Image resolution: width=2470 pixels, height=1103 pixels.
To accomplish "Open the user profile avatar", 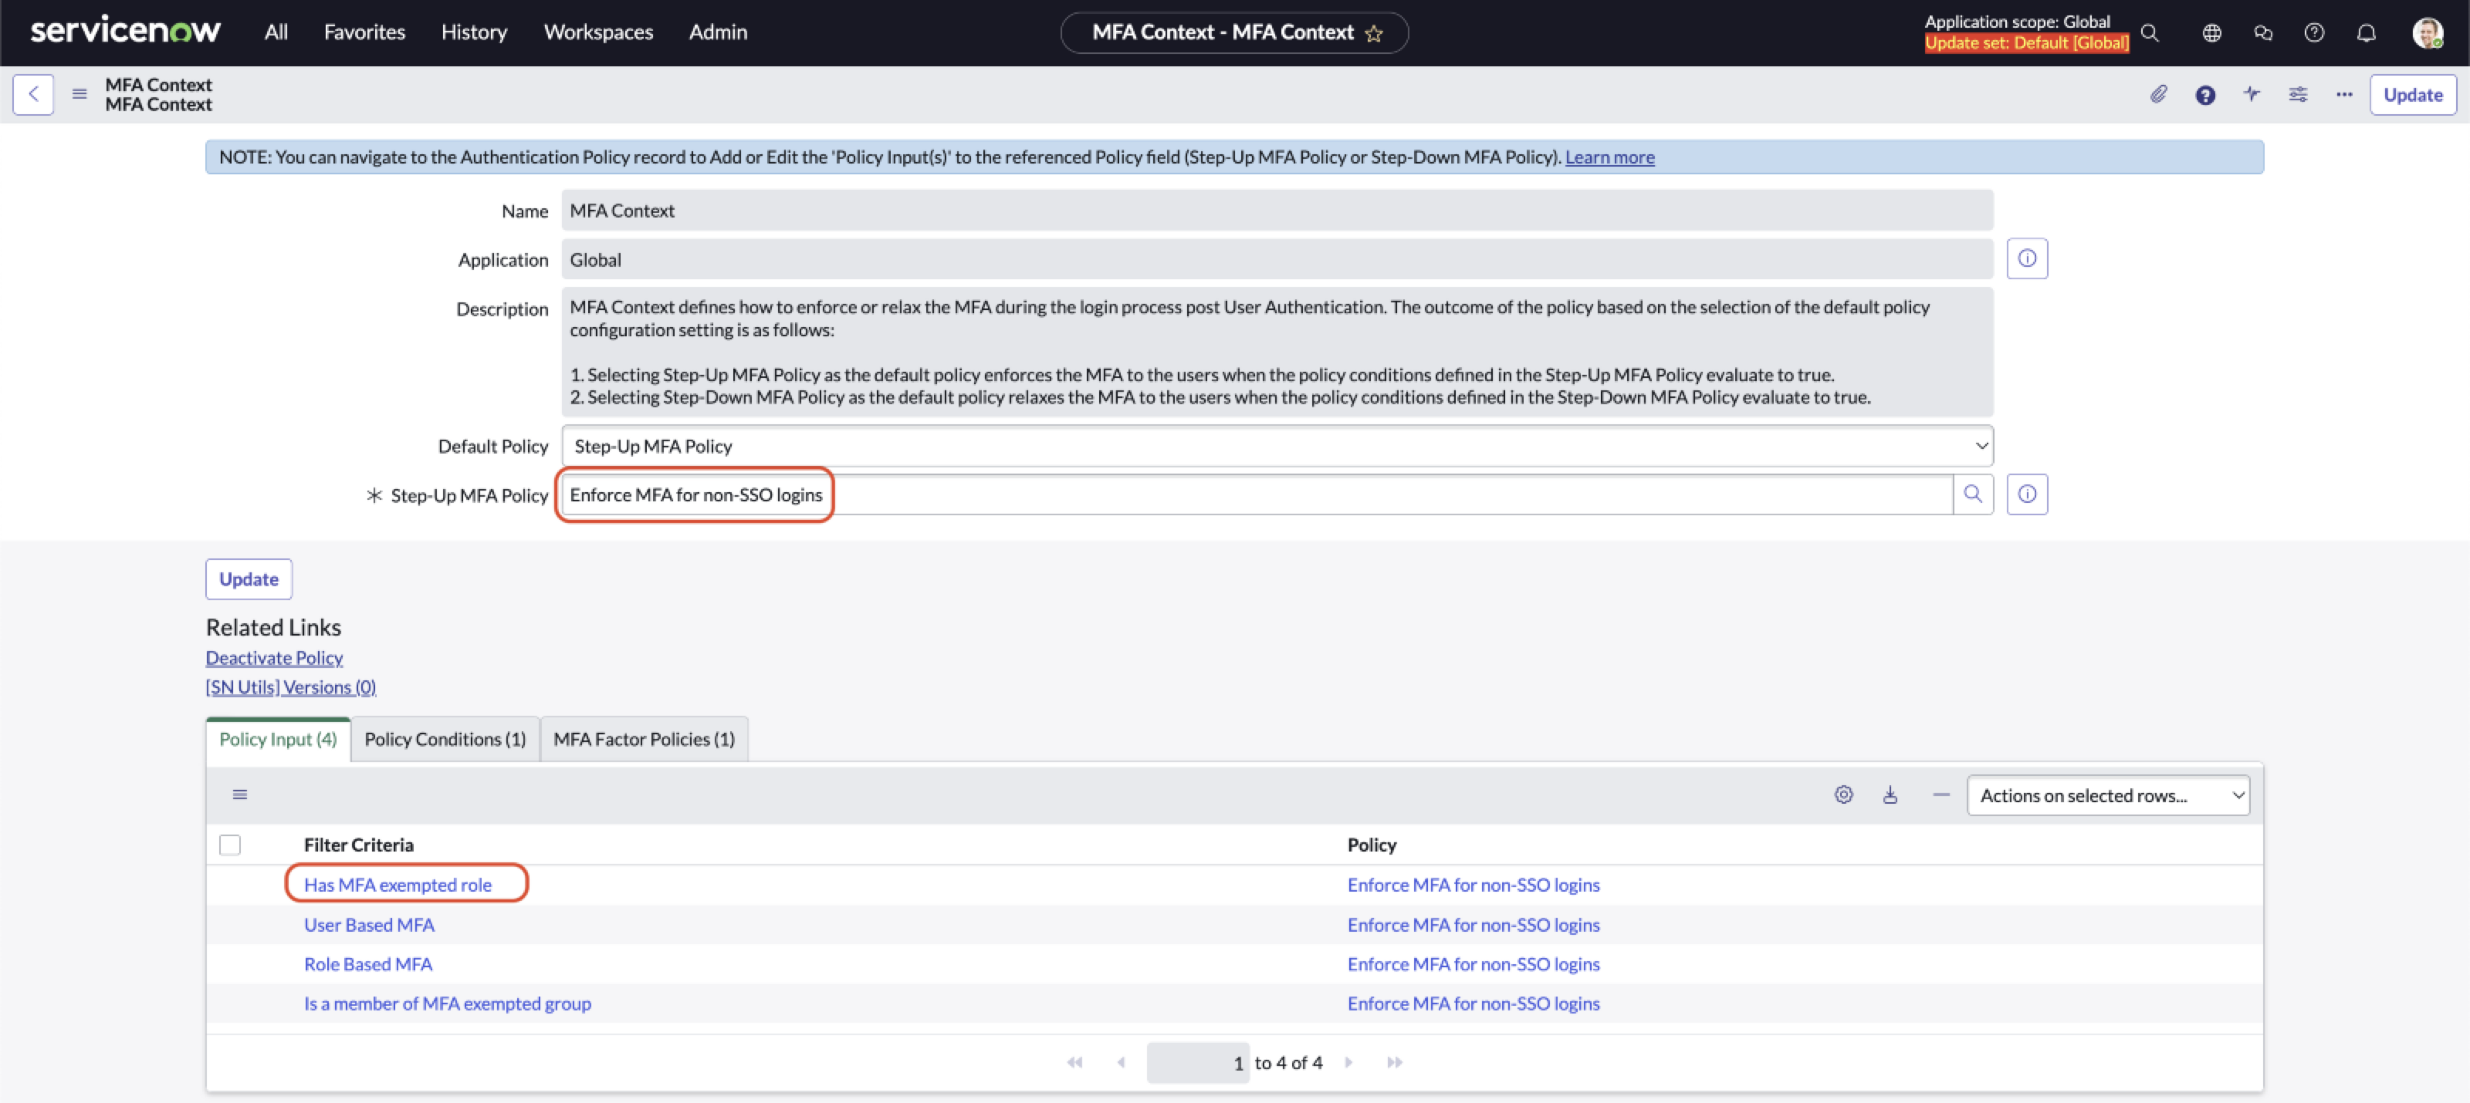I will (2428, 32).
